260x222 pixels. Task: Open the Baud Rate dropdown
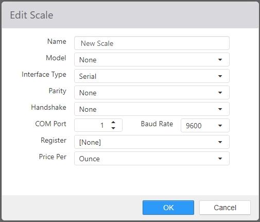tap(205, 126)
